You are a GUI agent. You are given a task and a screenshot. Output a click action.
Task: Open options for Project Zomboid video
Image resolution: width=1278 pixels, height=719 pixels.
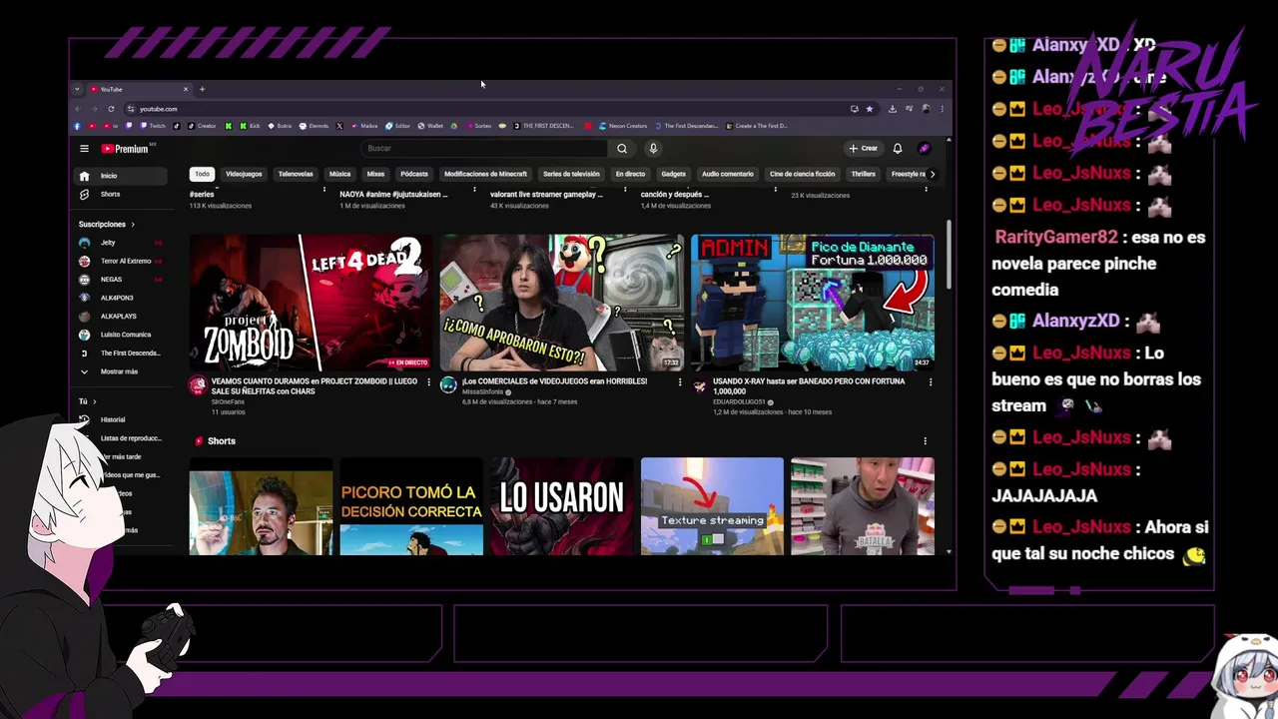tap(429, 382)
